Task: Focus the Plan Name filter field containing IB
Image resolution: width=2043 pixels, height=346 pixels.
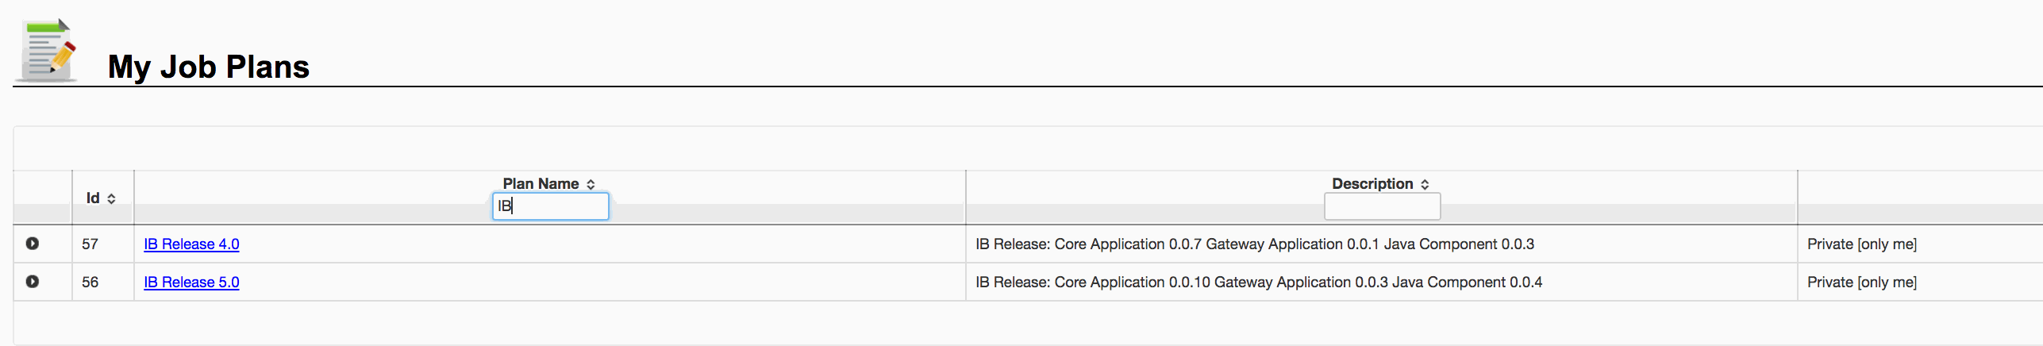Action: [551, 206]
